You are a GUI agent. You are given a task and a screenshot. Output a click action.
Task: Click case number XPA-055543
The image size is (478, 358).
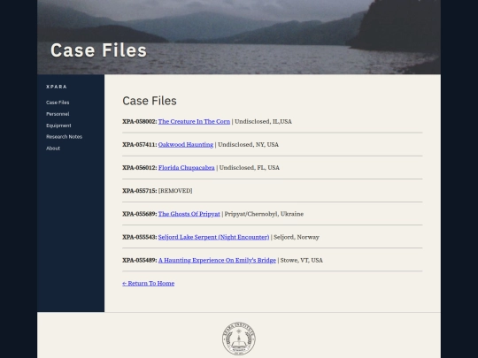pyautogui.click(x=140, y=237)
